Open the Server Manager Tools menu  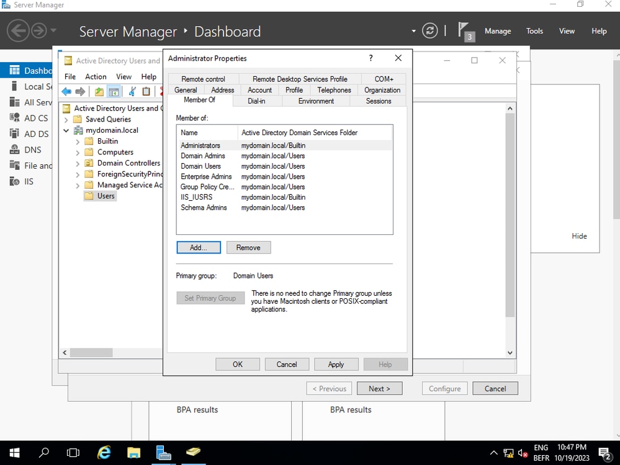(x=534, y=31)
